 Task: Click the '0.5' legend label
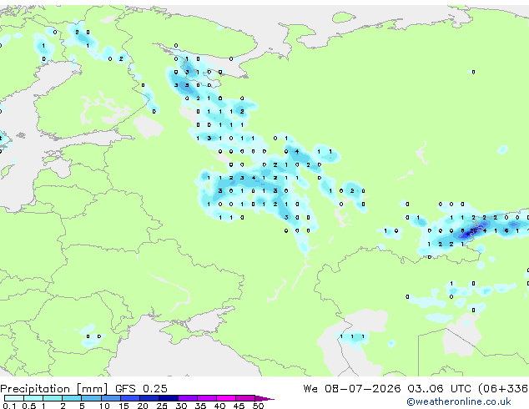pyautogui.click(x=28, y=406)
